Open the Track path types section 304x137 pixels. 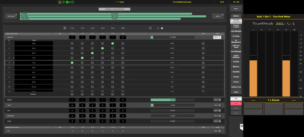[x=217, y=121]
